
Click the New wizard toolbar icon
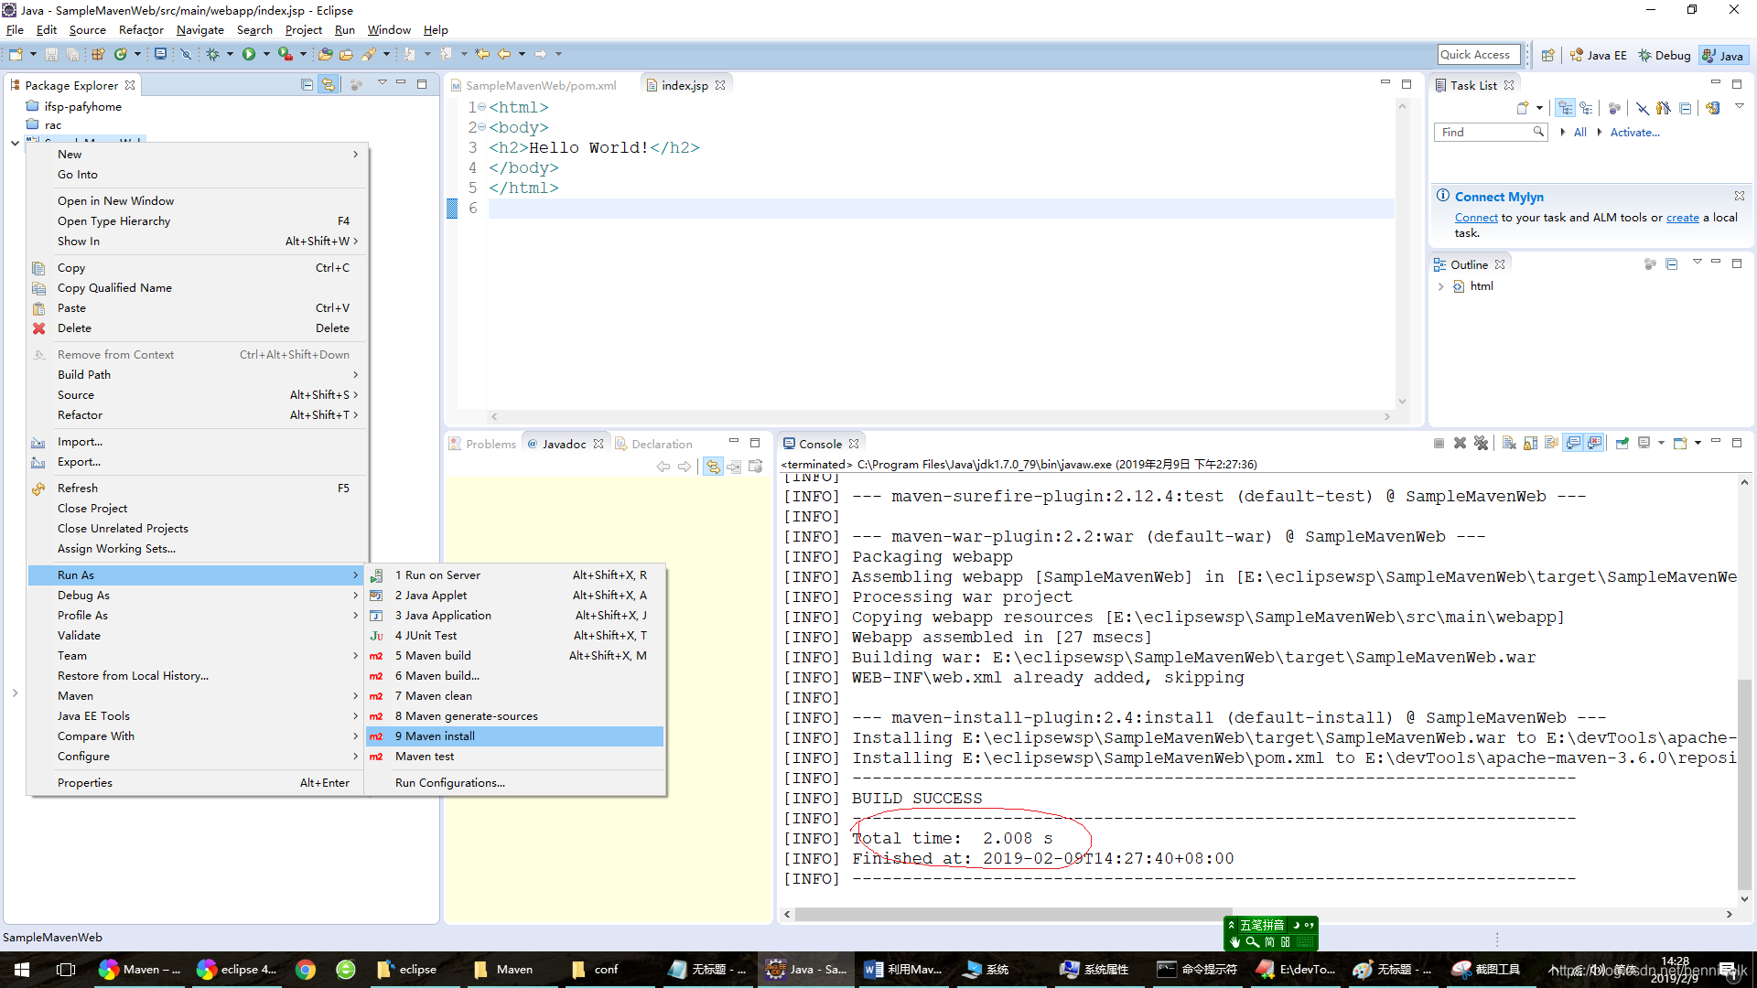(16, 55)
